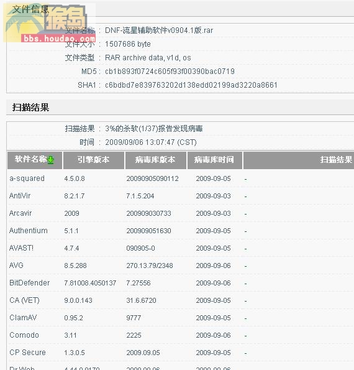Select CA (VET) database version 31.6.6720

142,300
